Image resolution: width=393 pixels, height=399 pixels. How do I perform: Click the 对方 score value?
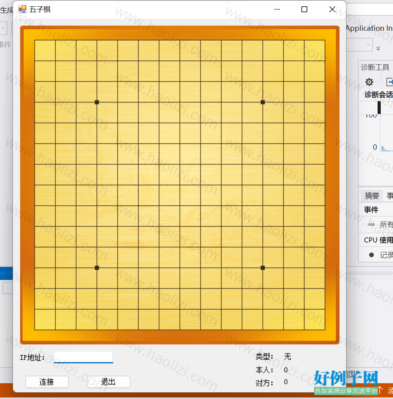pos(286,382)
